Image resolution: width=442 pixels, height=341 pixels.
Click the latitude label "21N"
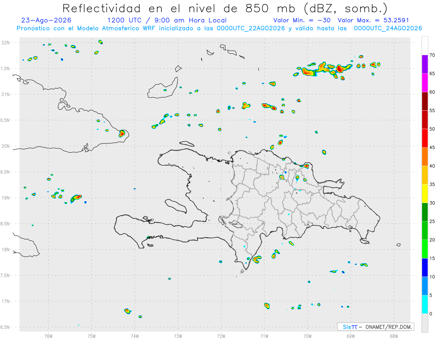6,94
